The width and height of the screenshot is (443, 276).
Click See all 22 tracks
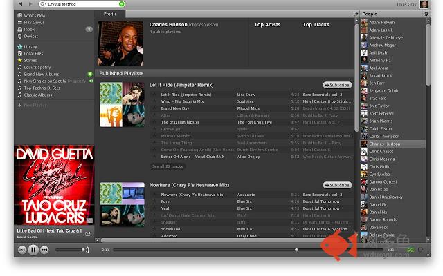[168, 166]
